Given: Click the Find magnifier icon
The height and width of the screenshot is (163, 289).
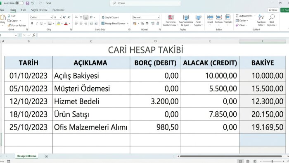Looking at the screenshot, I should 272,17.
